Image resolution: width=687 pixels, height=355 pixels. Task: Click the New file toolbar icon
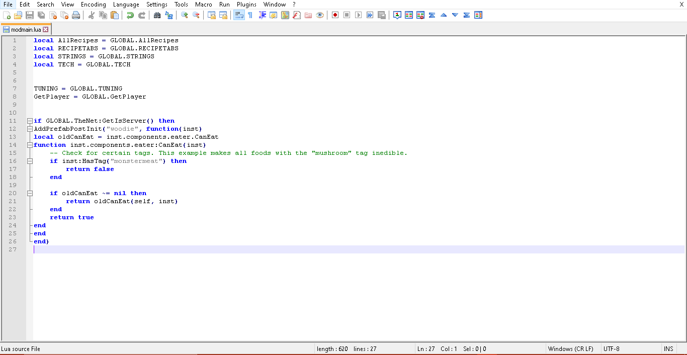coord(7,15)
